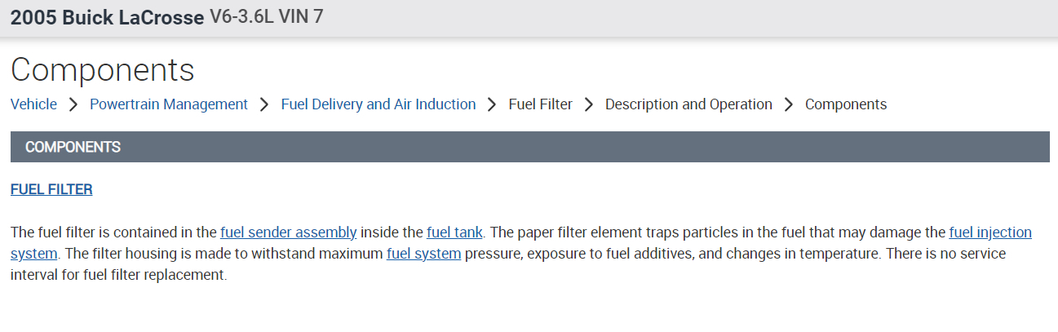
Task: Click the gray COMPONENTS section header bar
Action: (529, 147)
